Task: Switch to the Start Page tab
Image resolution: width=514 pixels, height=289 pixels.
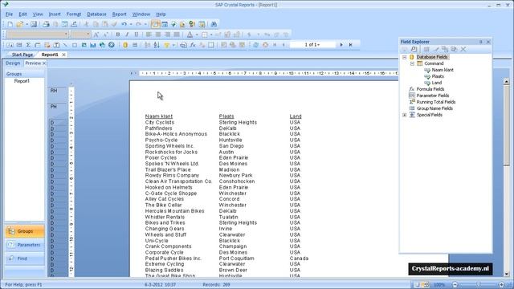Action: pos(22,55)
